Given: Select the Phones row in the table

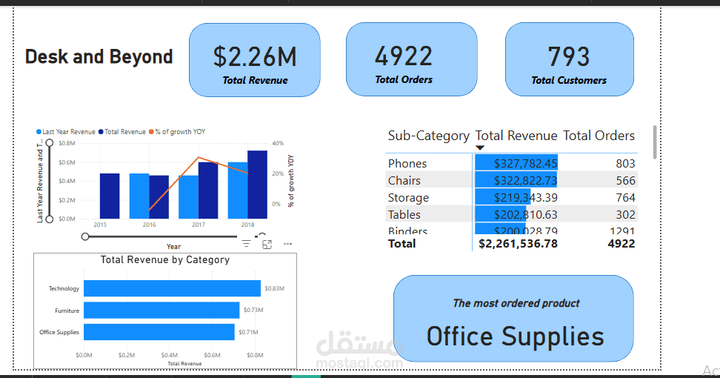Looking at the screenshot, I should [x=512, y=164].
